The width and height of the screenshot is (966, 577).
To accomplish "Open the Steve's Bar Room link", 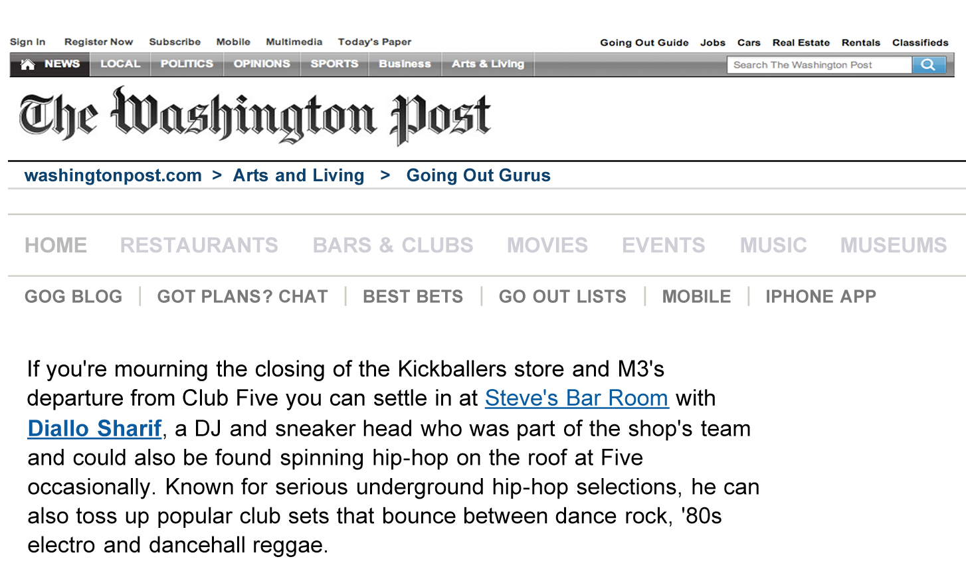I will point(576,398).
